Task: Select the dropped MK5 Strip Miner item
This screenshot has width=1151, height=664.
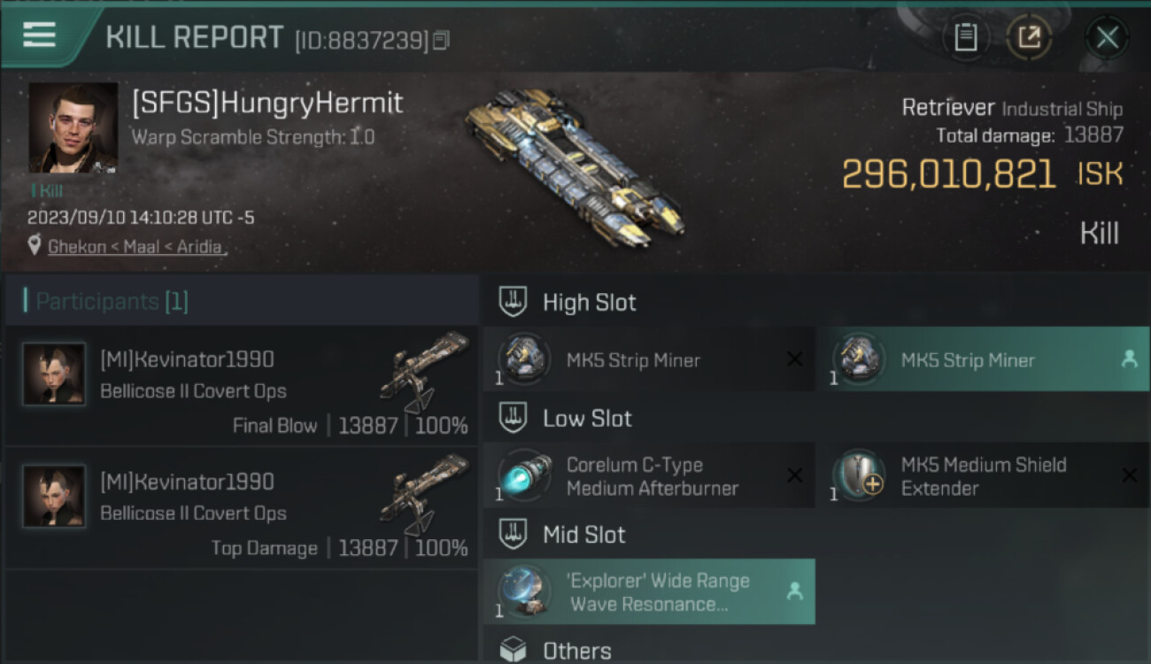Action: (x=984, y=359)
